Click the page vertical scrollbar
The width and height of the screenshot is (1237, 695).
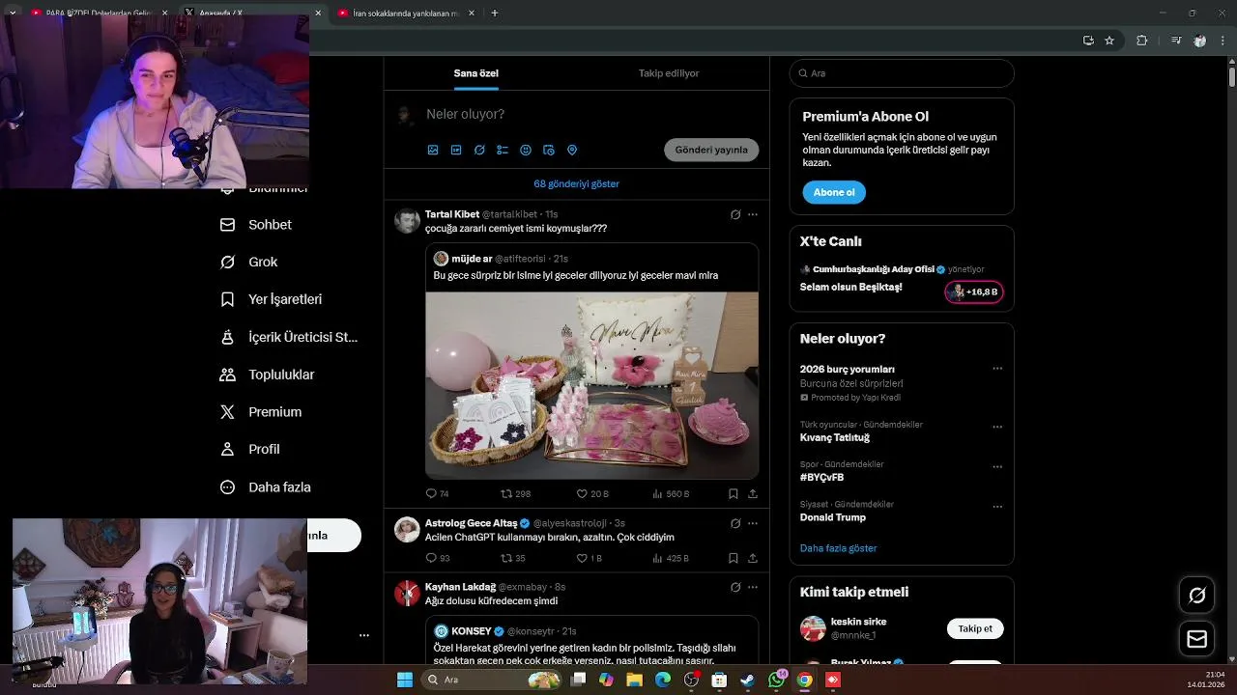click(1232, 75)
